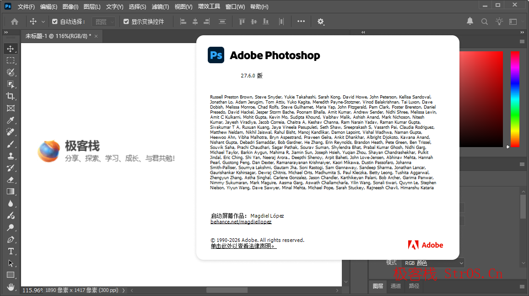Open the 帮助(H) menu
Screen dimensions: 529x296
[259, 7]
